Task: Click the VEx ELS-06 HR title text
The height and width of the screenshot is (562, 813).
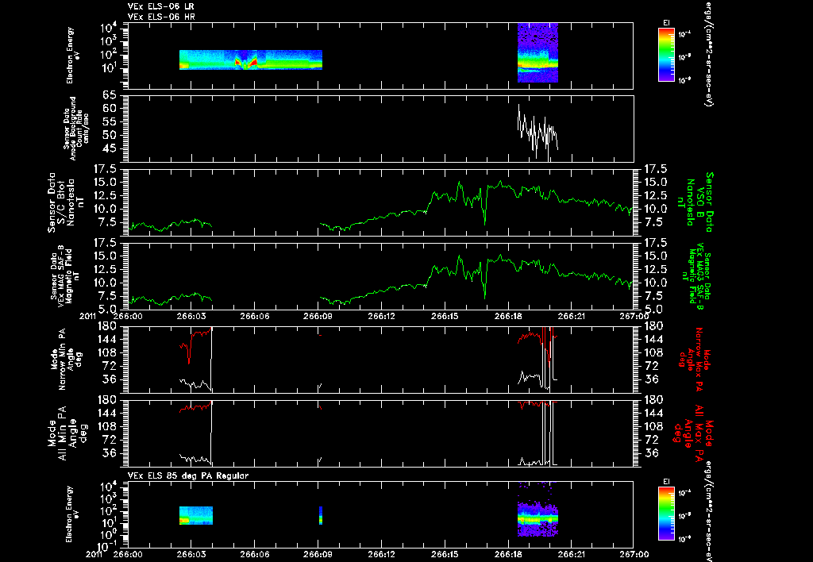Action: pyautogui.click(x=161, y=17)
